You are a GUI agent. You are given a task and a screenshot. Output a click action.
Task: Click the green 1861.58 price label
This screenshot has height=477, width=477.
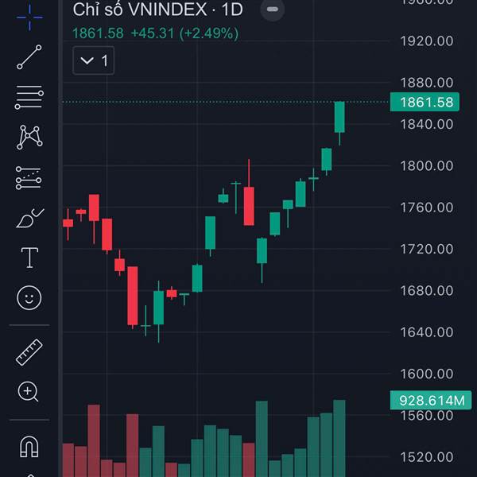tap(426, 102)
